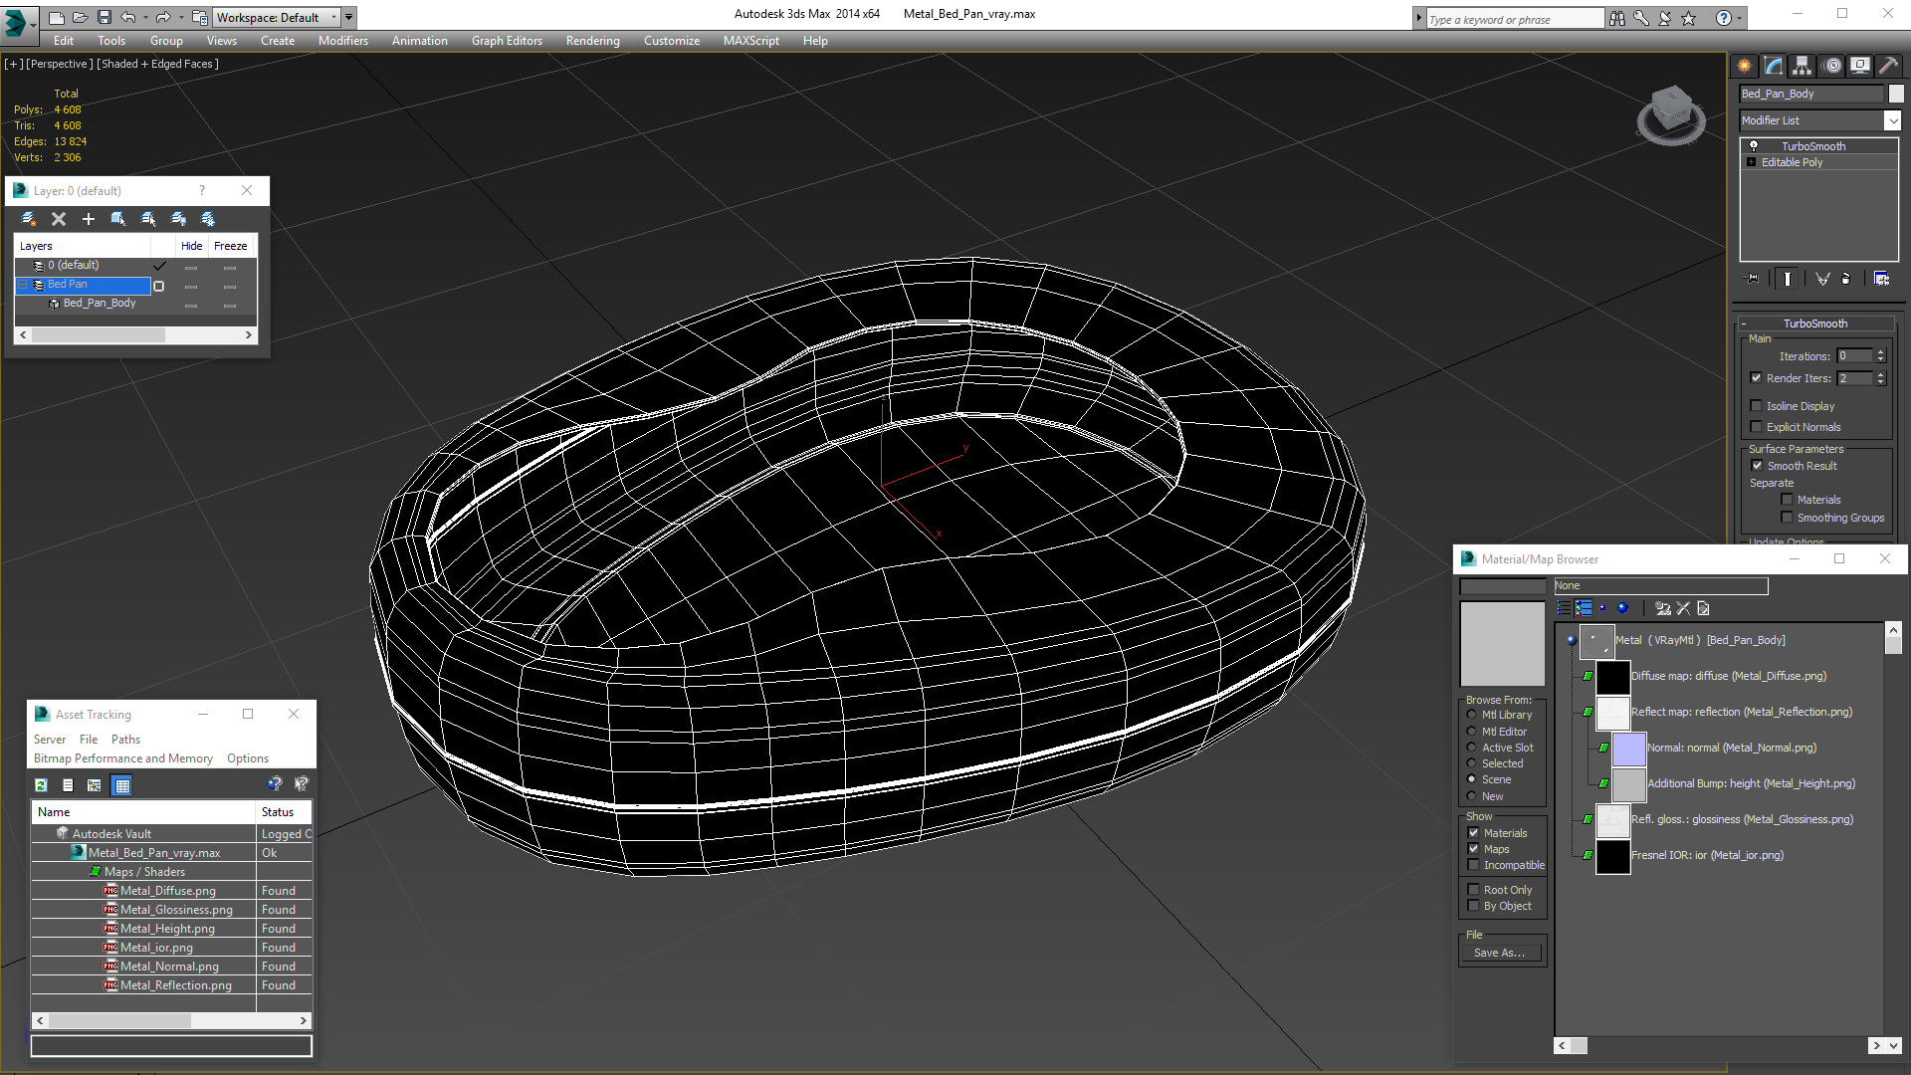Collapse the TurboSmooth rollout minus
Viewport: 1911px width, 1075px height.
pos(1744,323)
